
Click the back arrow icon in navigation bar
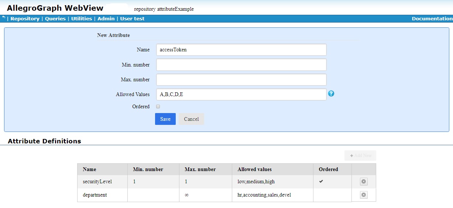click(4, 18)
